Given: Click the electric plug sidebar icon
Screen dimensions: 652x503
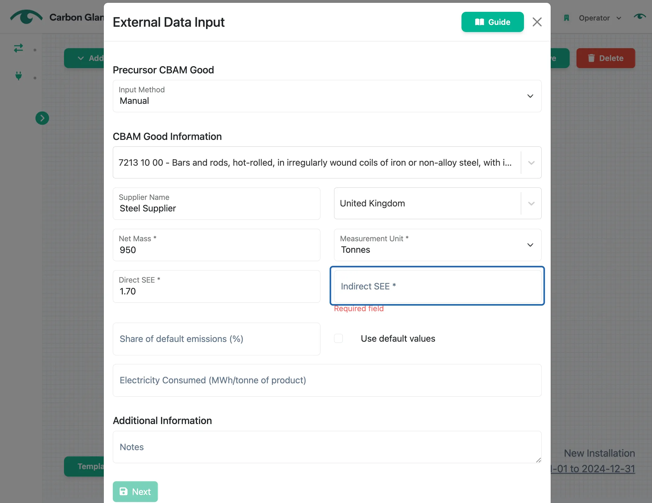Looking at the screenshot, I should click(19, 76).
